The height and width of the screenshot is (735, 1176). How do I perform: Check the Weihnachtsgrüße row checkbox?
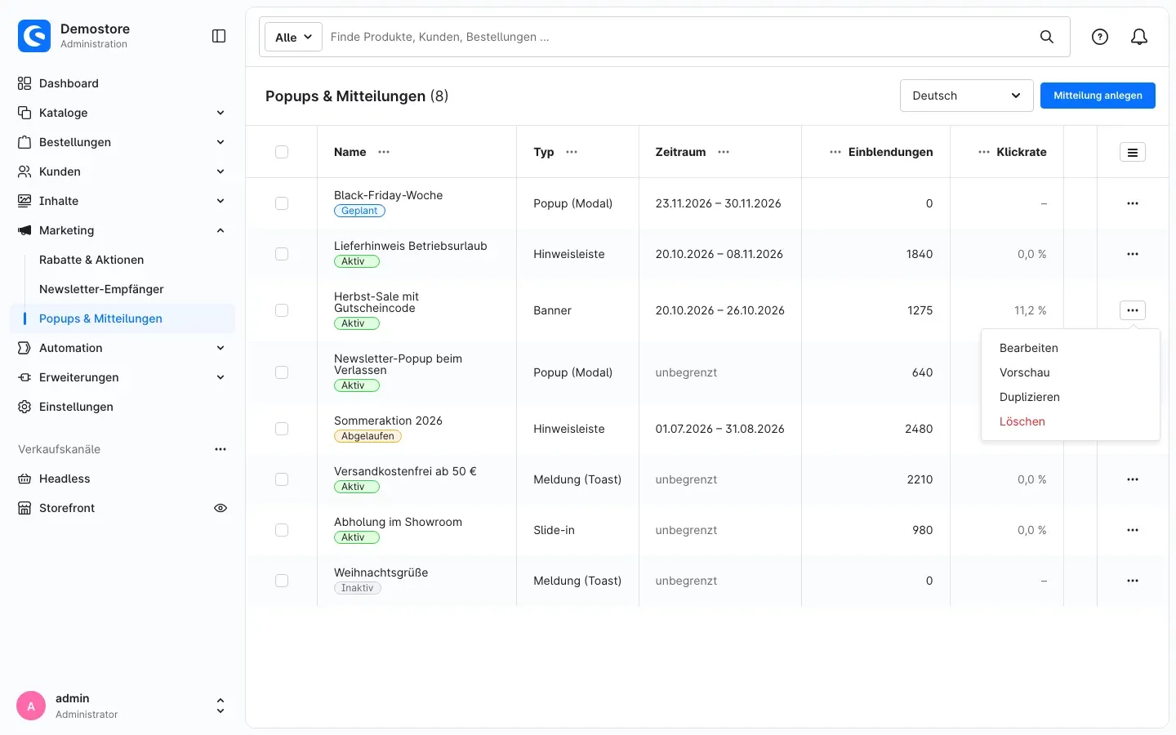pos(282,581)
